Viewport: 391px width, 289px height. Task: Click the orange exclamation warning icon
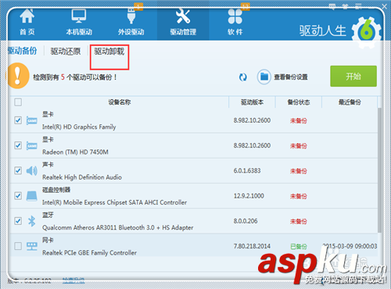(18, 76)
